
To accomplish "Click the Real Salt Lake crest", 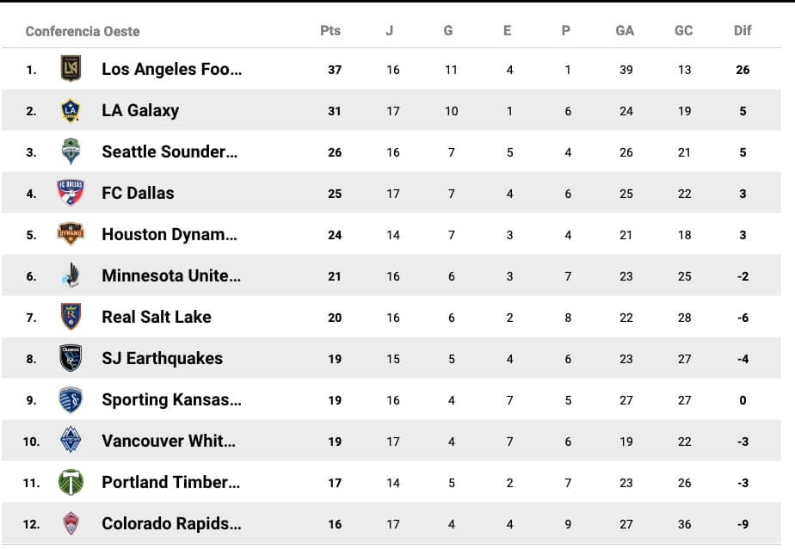I will [71, 317].
